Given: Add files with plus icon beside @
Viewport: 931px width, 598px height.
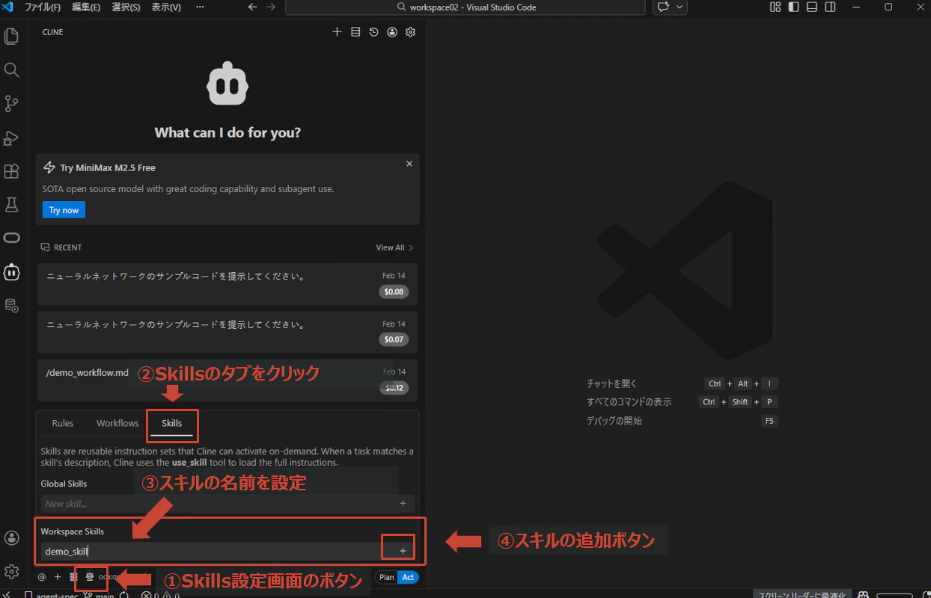Looking at the screenshot, I should pyautogui.click(x=58, y=577).
